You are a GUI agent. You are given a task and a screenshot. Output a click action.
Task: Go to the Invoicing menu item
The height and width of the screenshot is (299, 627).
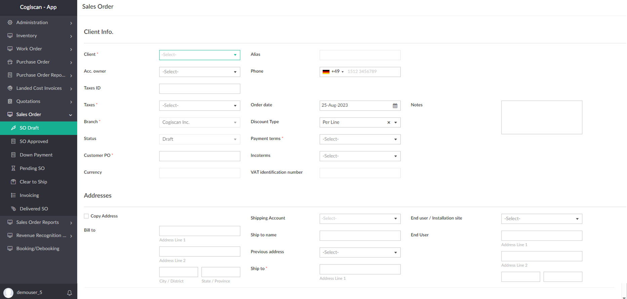pyautogui.click(x=29, y=195)
